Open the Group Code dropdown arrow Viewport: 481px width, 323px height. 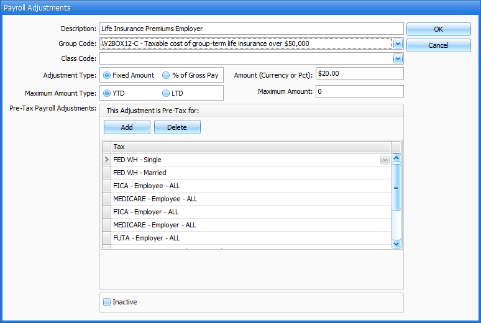tap(398, 43)
